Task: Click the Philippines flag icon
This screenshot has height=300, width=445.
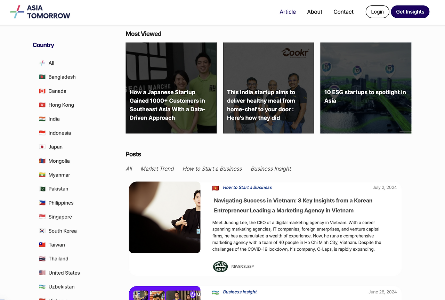Action: coord(42,203)
